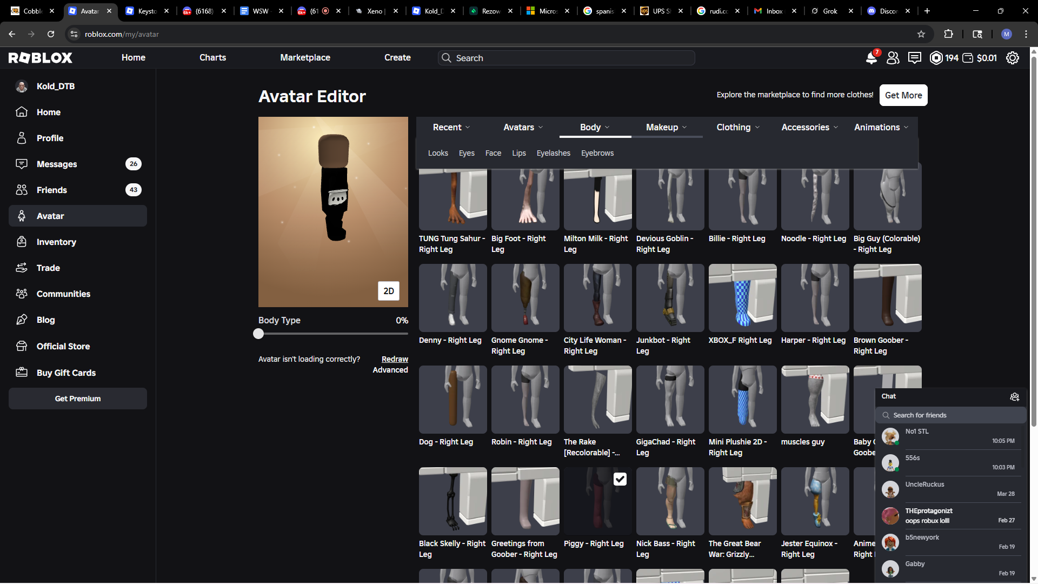The height and width of the screenshot is (584, 1038).
Task: Uncheck the equipped Piggy - Right Leg checkbox
Action: [620, 479]
